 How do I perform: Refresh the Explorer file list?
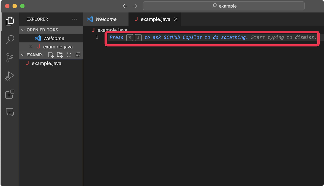pos(69,55)
